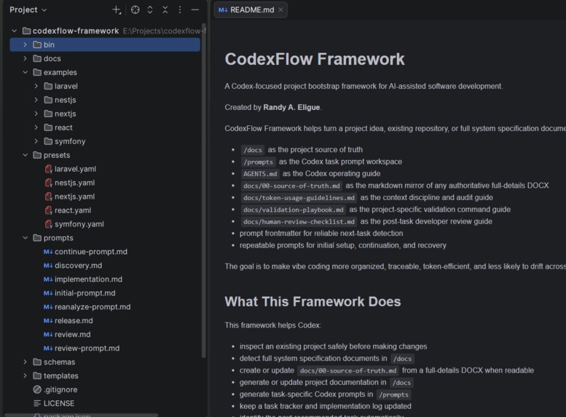Click docs/token-usage-guidelines.md inline code
Screen dimensions: 566x417
pos(299,198)
